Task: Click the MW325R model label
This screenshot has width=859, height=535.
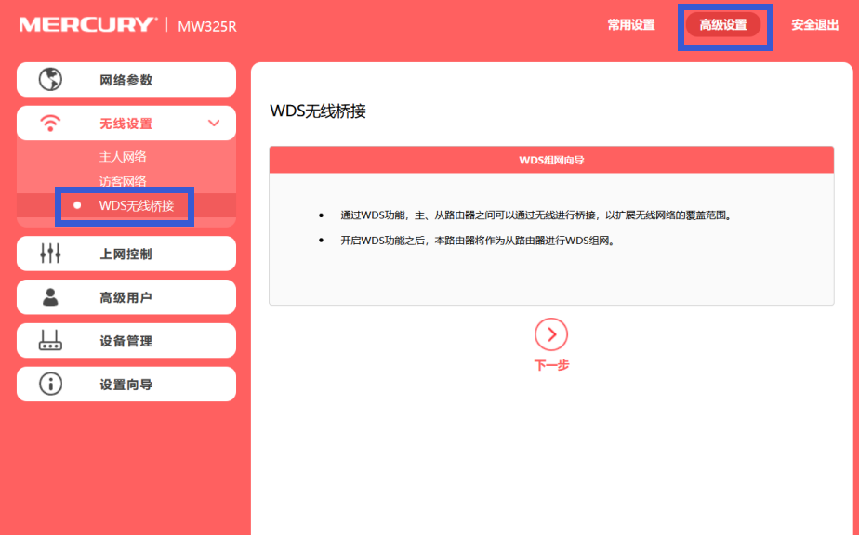Action: click(206, 26)
